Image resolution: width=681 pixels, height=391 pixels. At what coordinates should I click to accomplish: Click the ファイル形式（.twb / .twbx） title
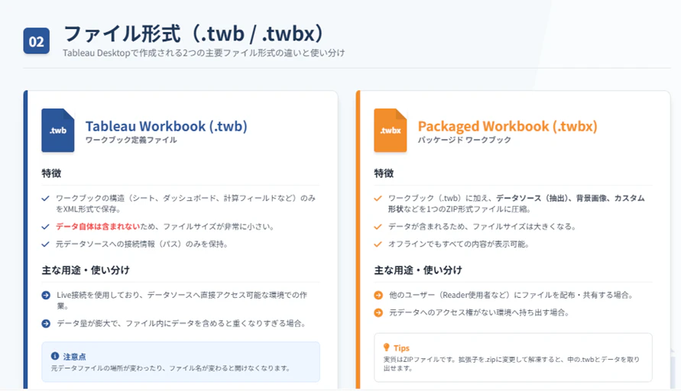point(193,34)
